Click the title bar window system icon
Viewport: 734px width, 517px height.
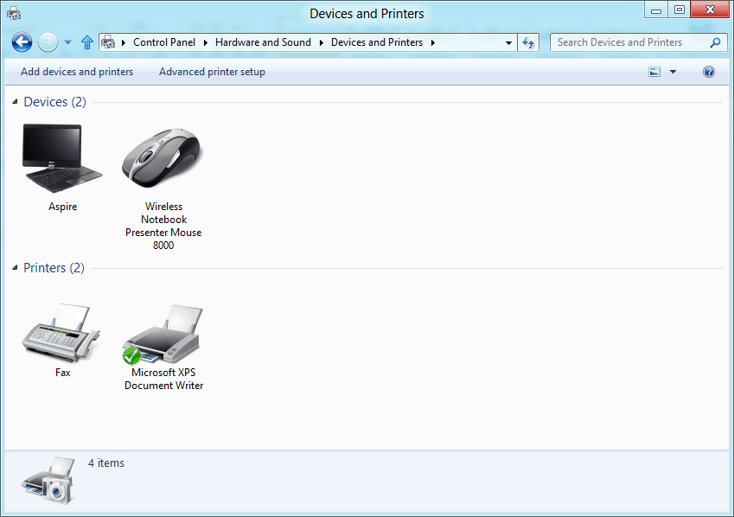click(14, 13)
